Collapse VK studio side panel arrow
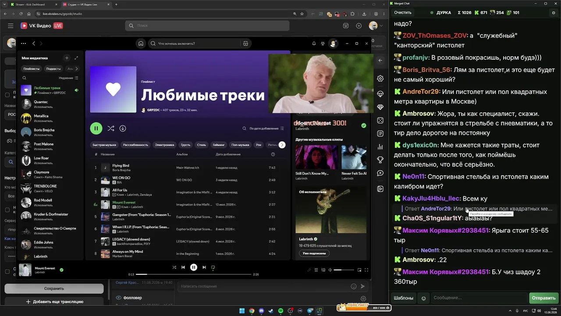 click(380, 60)
